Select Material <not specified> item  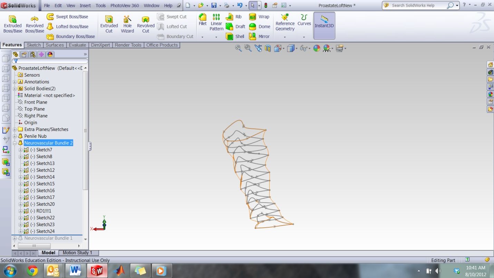[x=49, y=95]
